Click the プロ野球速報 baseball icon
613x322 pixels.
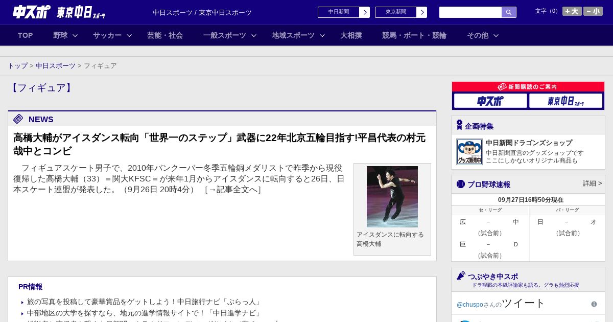(461, 184)
